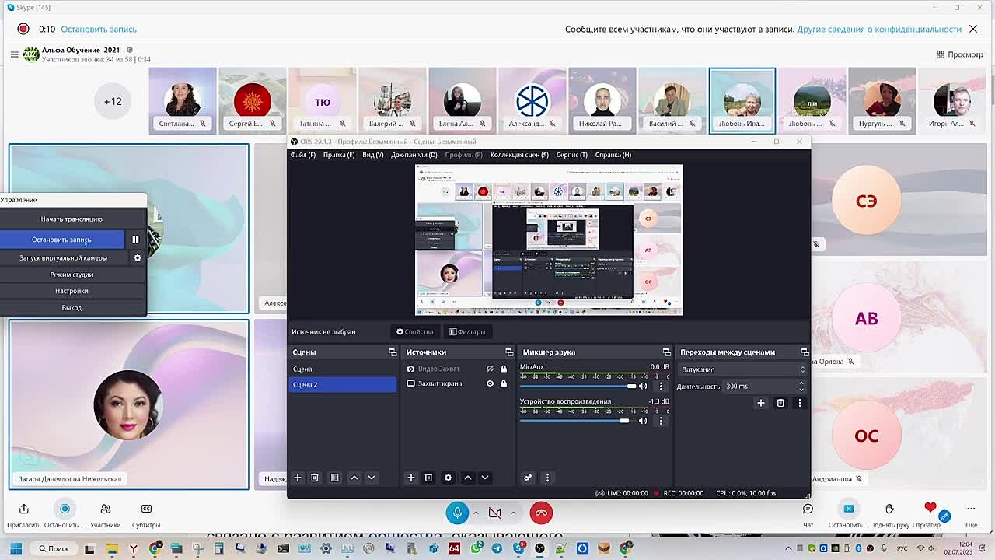Image resolution: width=995 pixels, height=560 pixels.
Task: Undock the Источники panel
Action: (509, 352)
